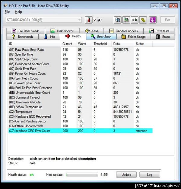
Task: Select the (04) Start/Stop Count row
Action: (81, 59)
